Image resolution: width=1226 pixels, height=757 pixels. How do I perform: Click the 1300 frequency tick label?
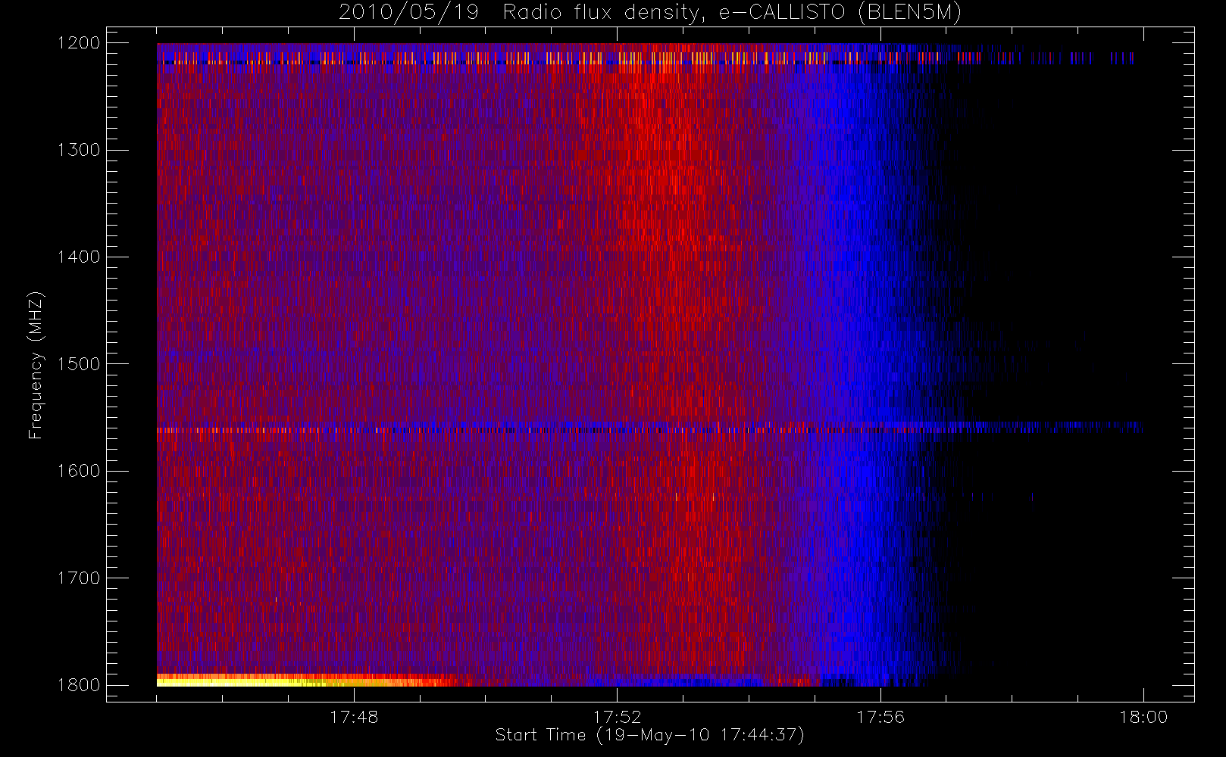(x=79, y=150)
